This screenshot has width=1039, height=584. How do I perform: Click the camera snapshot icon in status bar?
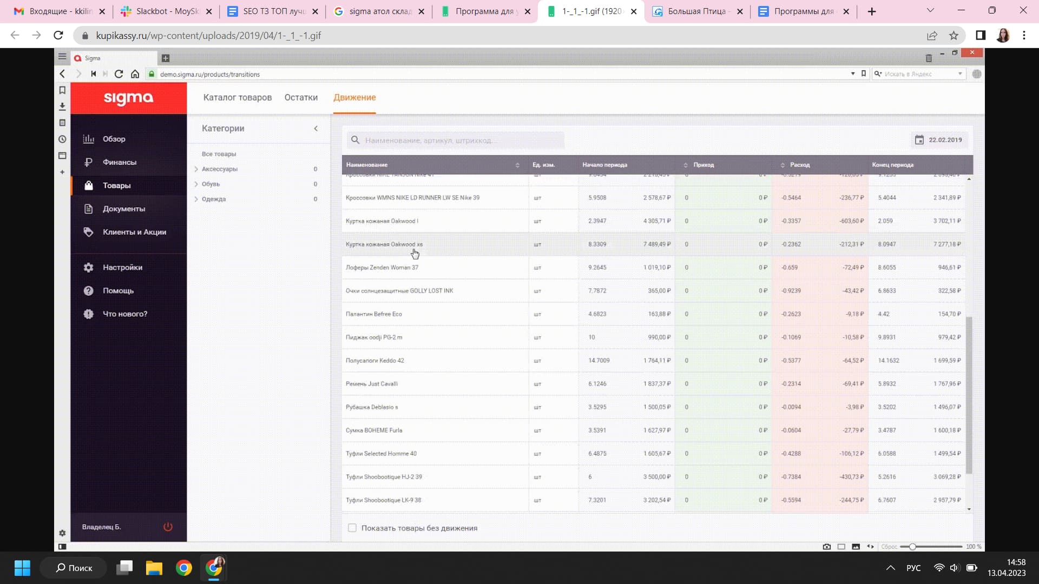point(826,547)
